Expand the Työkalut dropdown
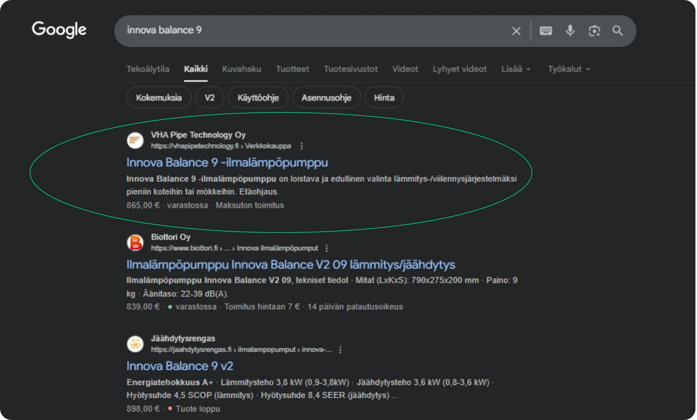Image resolution: width=697 pixels, height=420 pixels. pyautogui.click(x=569, y=69)
